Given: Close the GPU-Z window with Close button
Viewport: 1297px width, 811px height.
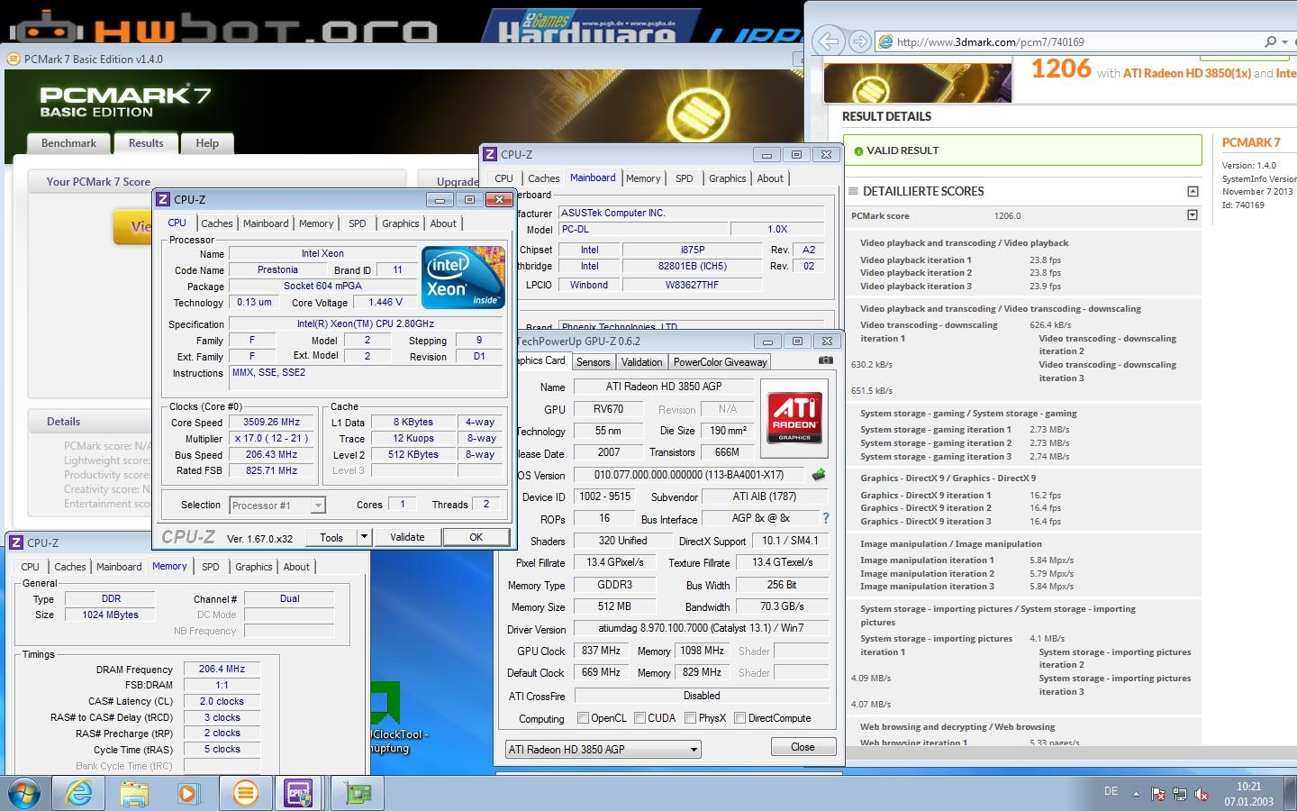Looking at the screenshot, I should [803, 747].
